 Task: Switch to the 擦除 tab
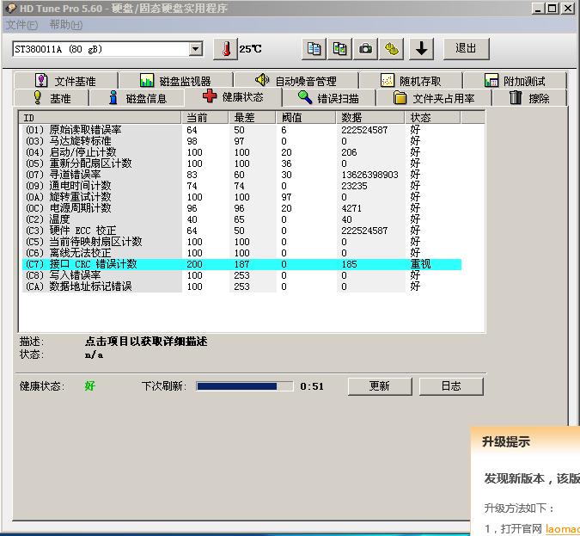529,98
